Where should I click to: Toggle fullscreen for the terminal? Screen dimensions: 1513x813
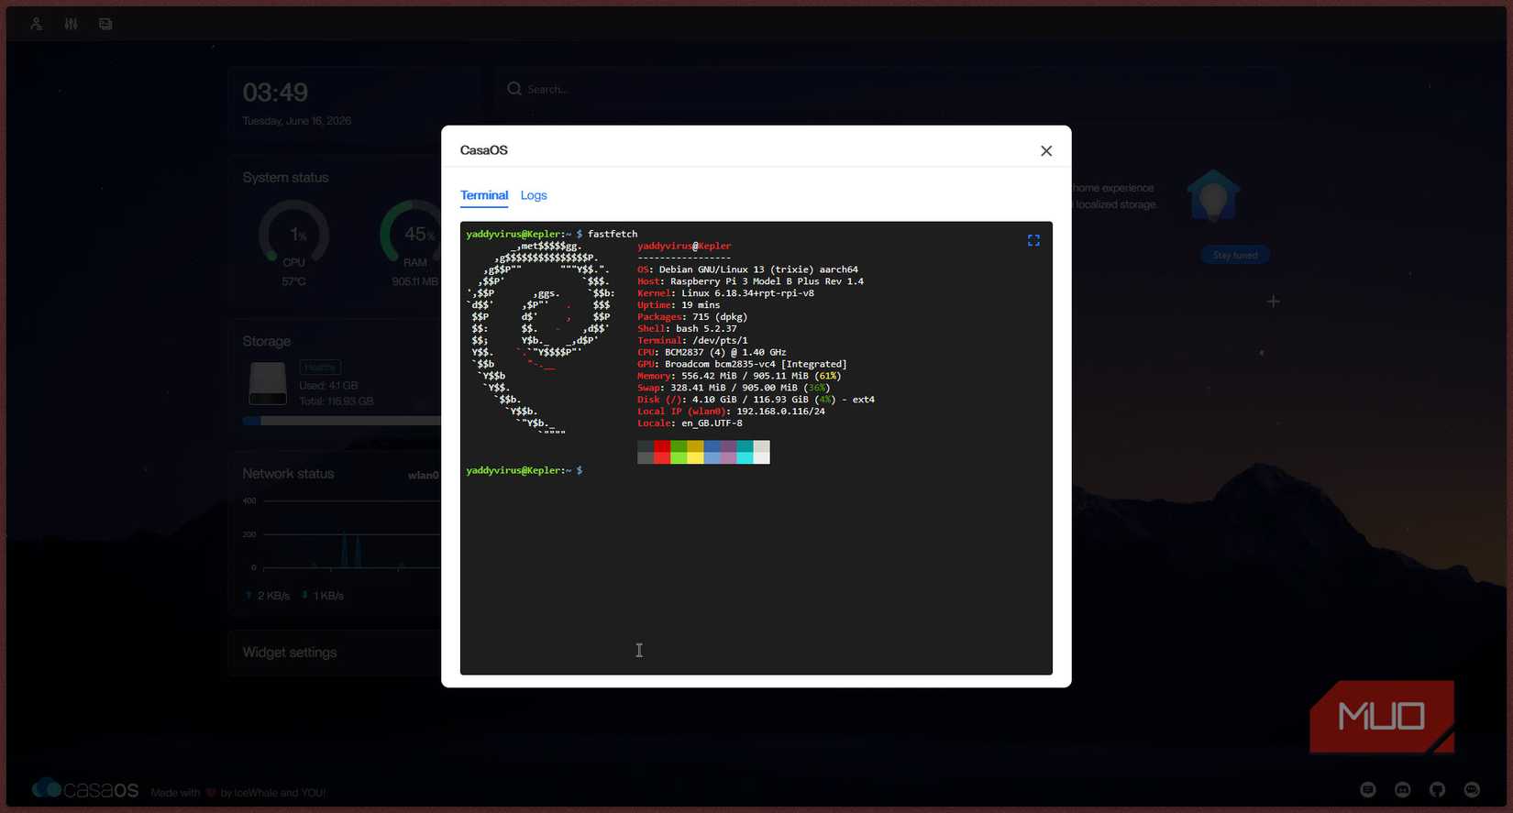(x=1033, y=240)
